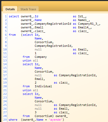Click the string literal 'ayende' on line 29
This screenshot has width=108, height=122.
tap(55, 120)
